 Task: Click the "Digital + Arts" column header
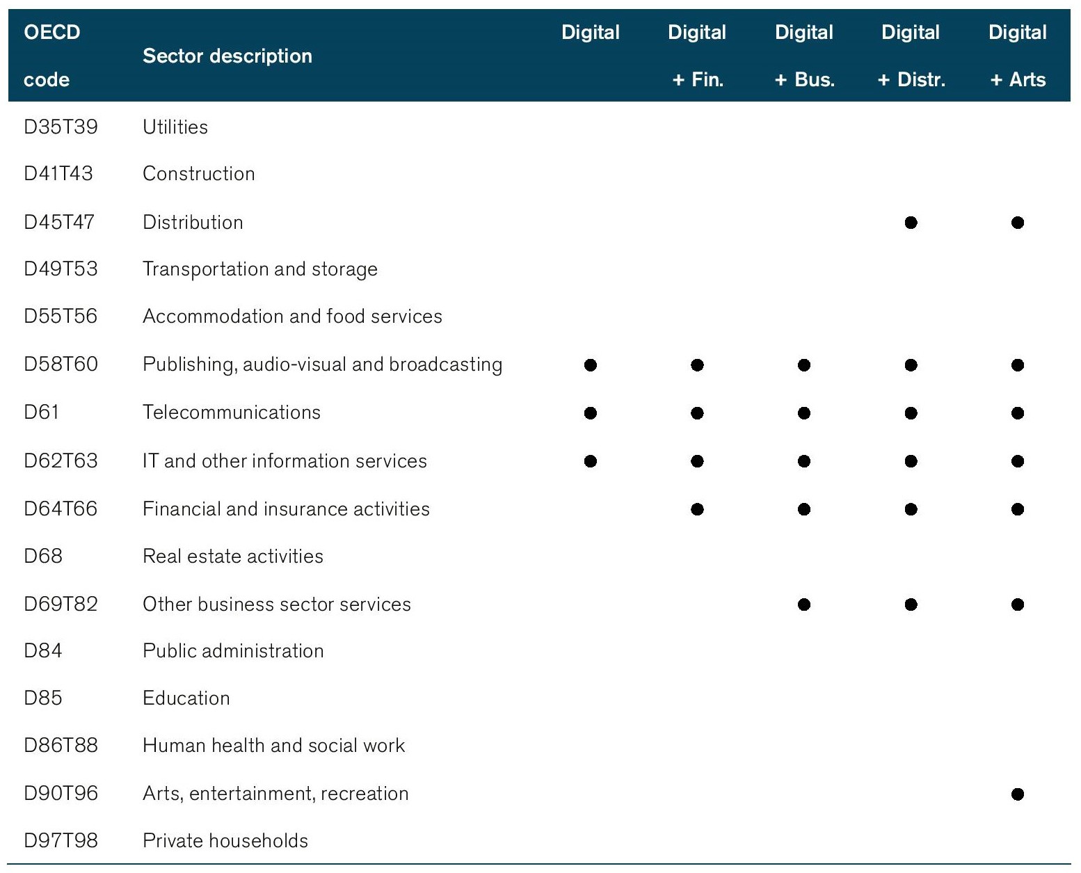(x=1017, y=56)
